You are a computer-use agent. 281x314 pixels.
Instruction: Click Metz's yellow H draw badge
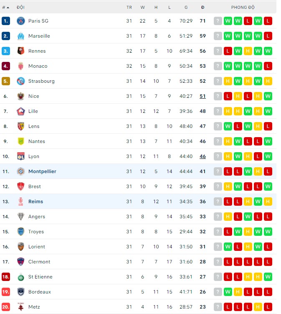(x=258, y=307)
